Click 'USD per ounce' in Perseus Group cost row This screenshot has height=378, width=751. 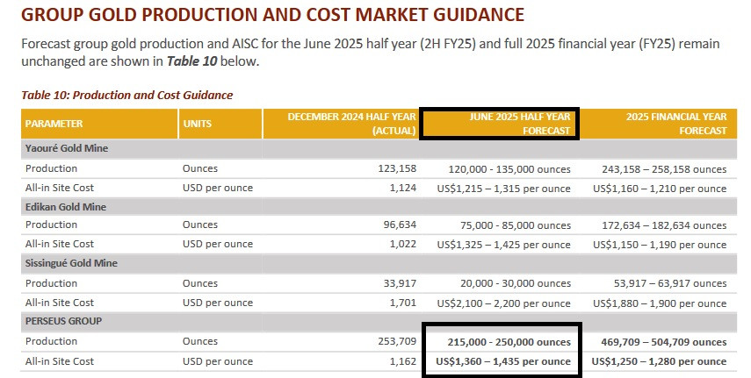point(218,361)
